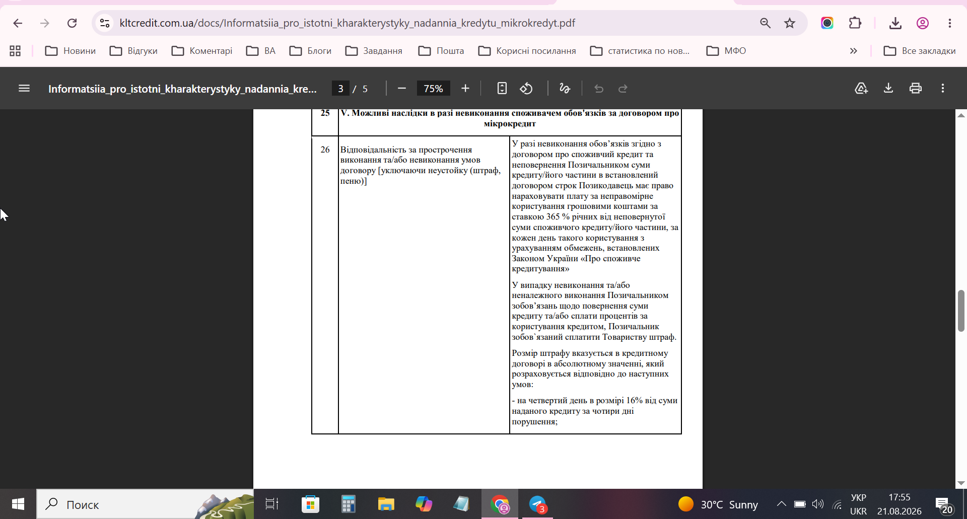Open the Пошта bookmarks folder
Viewport: 967px width, 519px height.
[441, 51]
